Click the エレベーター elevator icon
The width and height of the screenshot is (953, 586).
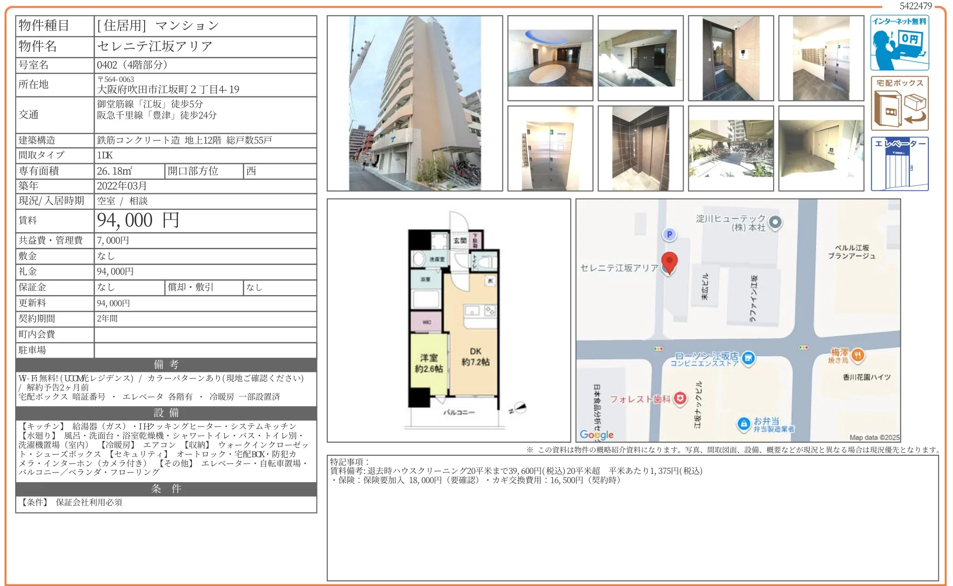point(899,164)
